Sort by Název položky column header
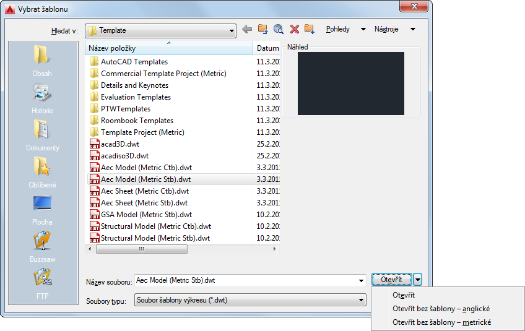This screenshot has width=525, height=331. pos(169,48)
